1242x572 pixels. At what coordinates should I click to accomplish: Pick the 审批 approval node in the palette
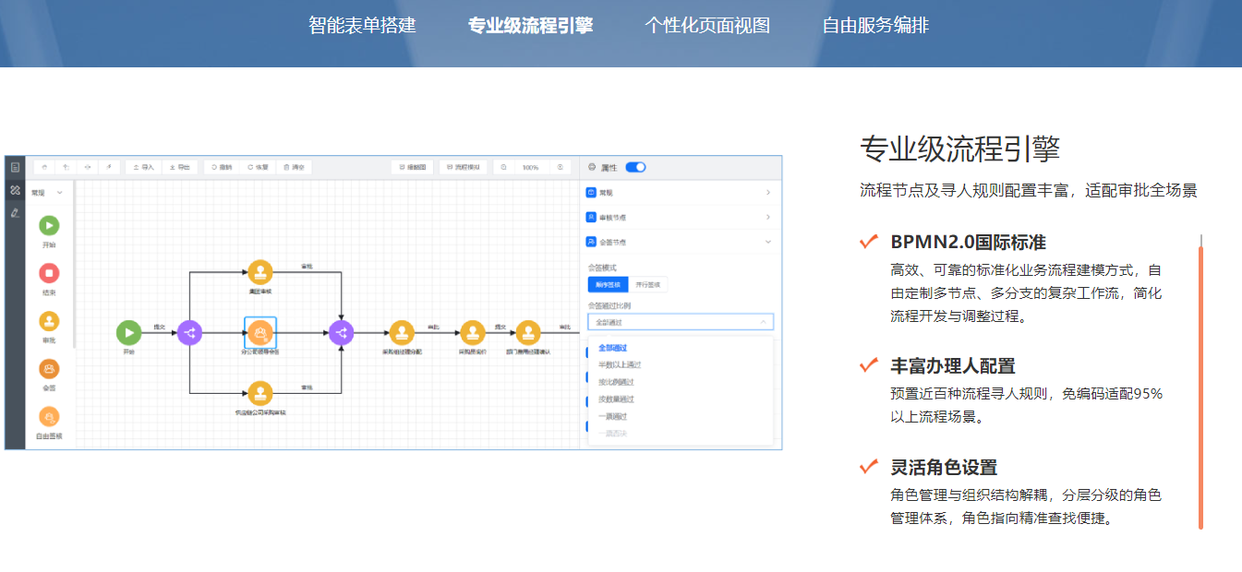(49, 321)
